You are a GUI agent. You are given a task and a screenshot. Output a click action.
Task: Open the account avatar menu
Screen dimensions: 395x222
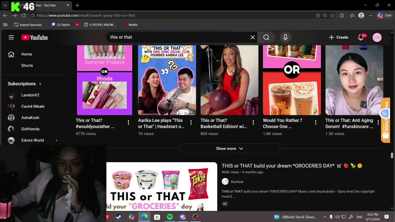click(377, 37)
